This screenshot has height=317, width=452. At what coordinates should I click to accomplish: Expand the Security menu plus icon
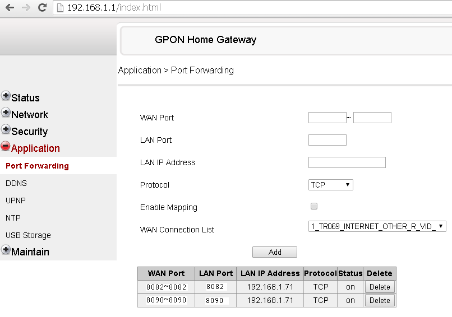[6, 129]
